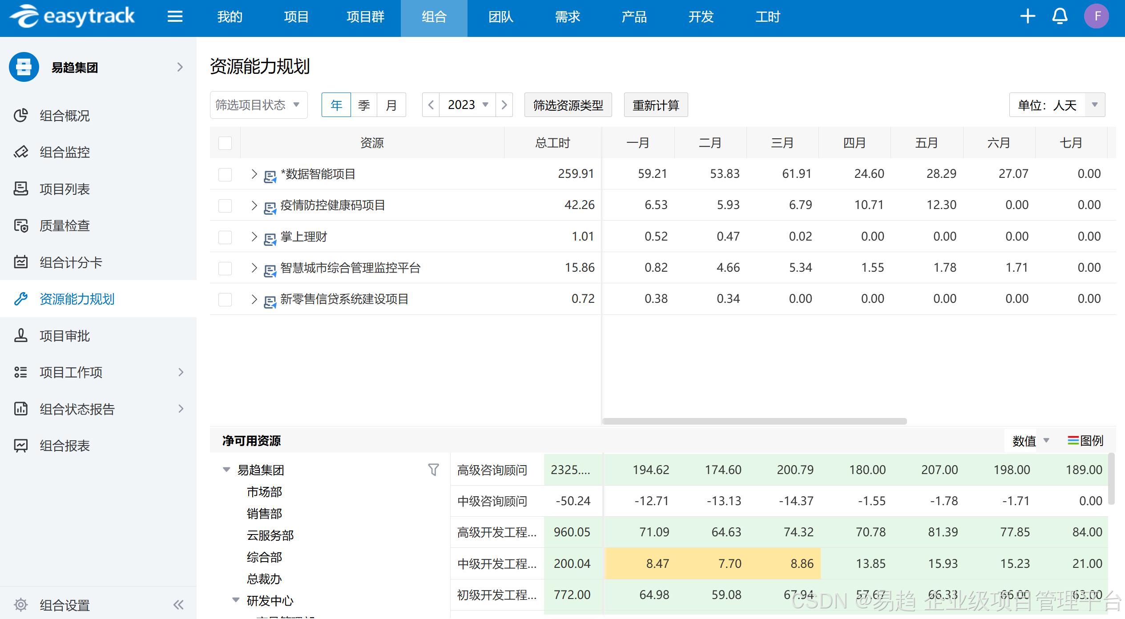This screenshot has height=619, width=1125.
Task: Tick the 掌上理财 row checkbox
Action: click(x=225, y=237)
